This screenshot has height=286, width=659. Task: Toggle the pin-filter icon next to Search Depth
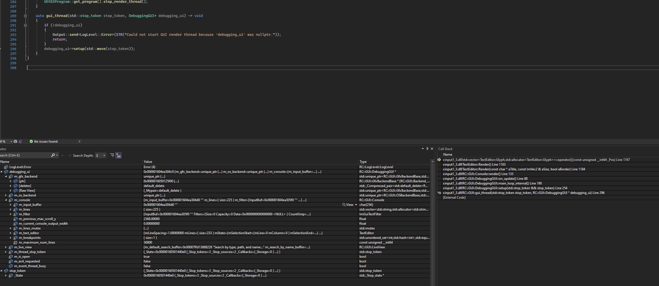(112, 155)
